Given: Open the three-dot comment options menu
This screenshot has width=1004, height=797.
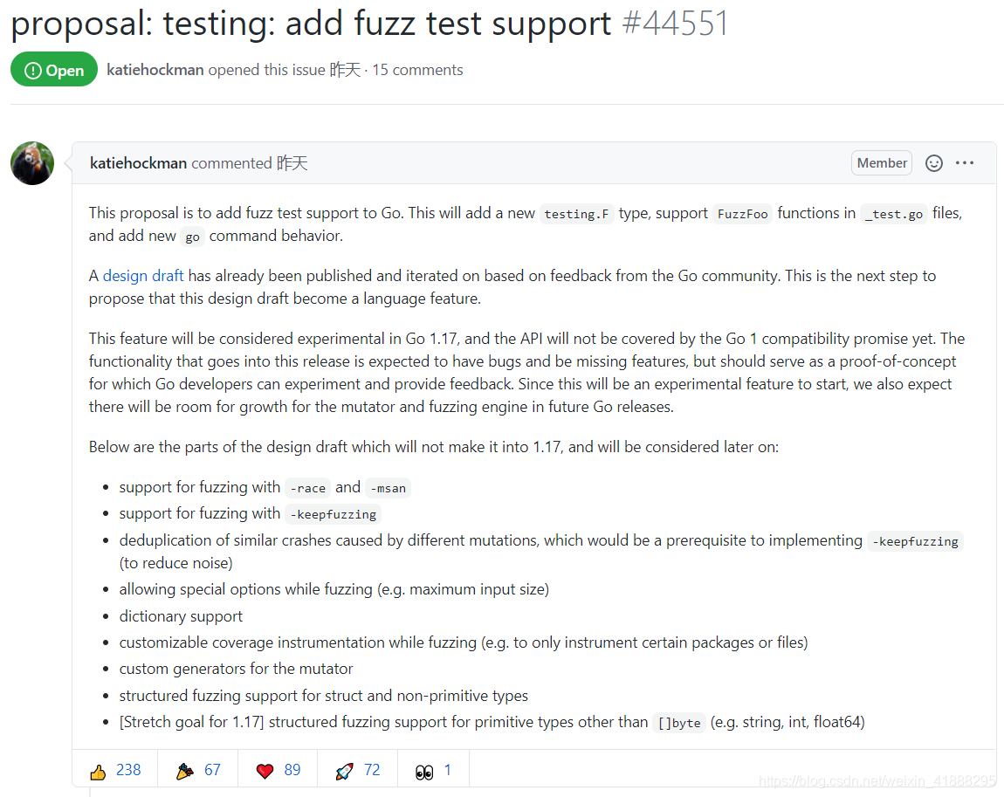Looking at the screenshot, I should point(965,163).
